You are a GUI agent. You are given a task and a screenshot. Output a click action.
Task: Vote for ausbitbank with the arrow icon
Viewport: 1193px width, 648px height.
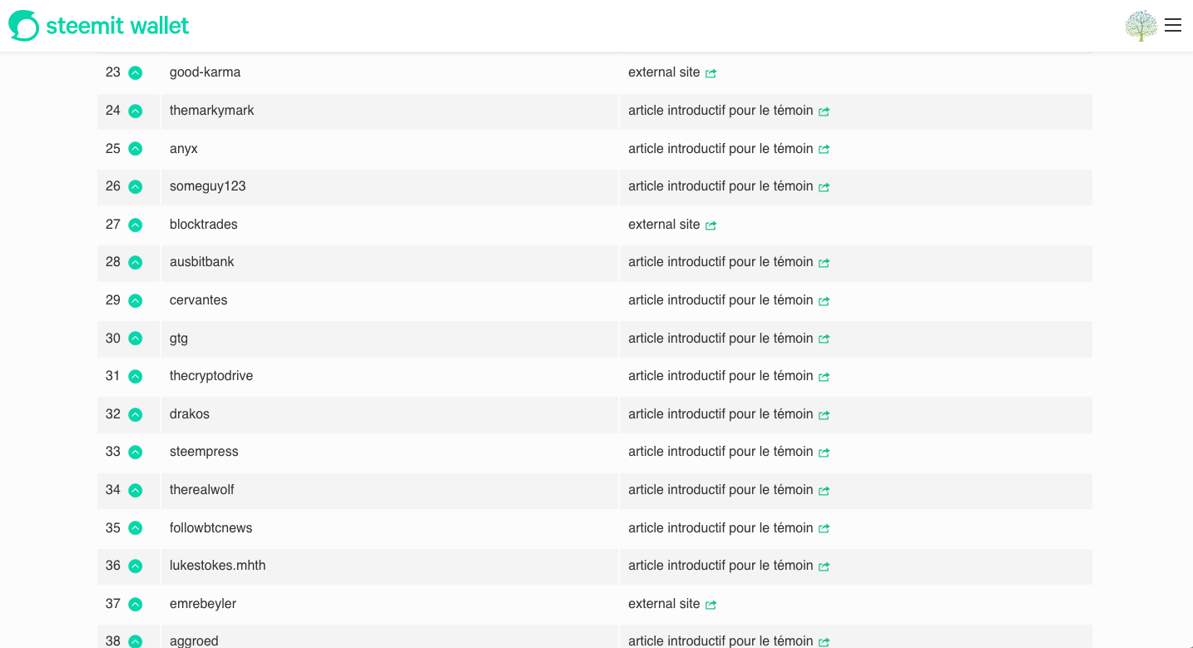point(136,263)
